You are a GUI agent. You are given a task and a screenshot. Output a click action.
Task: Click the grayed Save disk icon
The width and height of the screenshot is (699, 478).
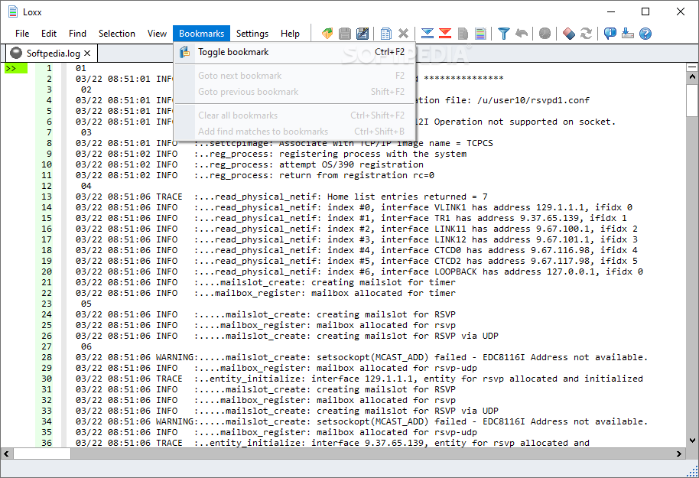click(345, 34)
